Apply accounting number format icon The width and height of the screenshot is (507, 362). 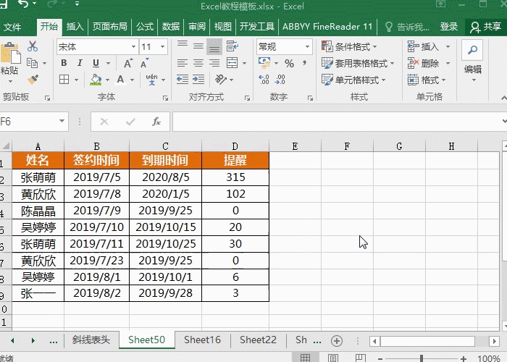tap(264, 63)
